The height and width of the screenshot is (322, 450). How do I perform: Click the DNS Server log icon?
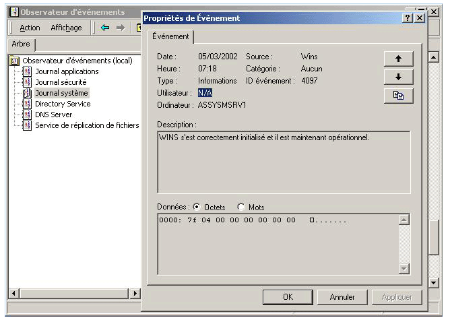point(27,115)
